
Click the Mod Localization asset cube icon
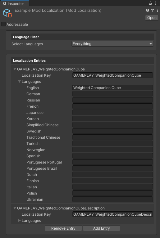tap(7, 13)
